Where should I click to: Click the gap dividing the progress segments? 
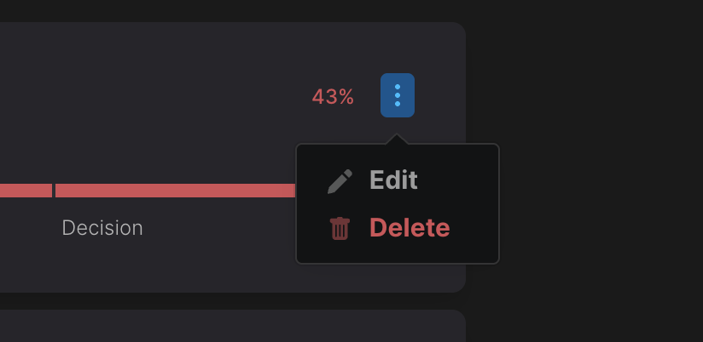click(54, 191)
